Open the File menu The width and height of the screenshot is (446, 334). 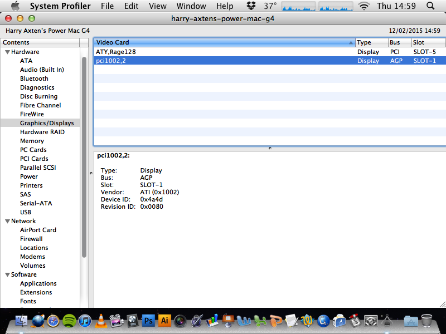tap(107, 6)
